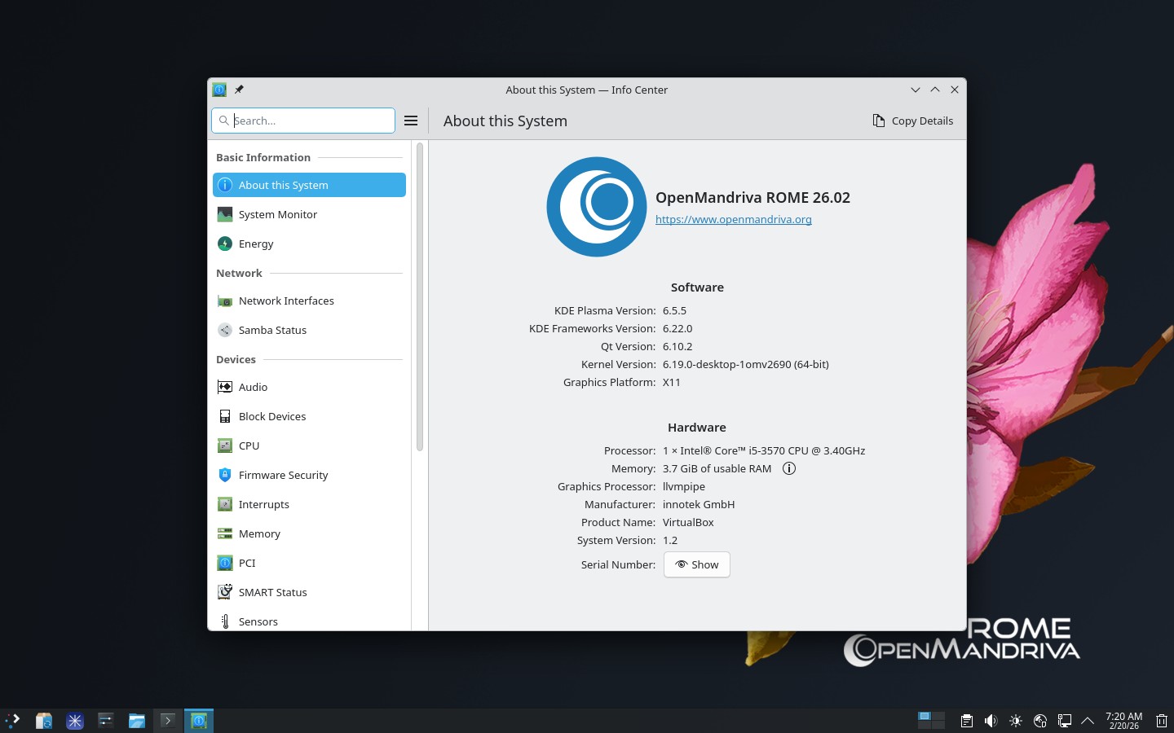Viewport: 1174px width, 733px height.
Task: Expand hidden system tray icons arrow
Action: coord(1087,721)
